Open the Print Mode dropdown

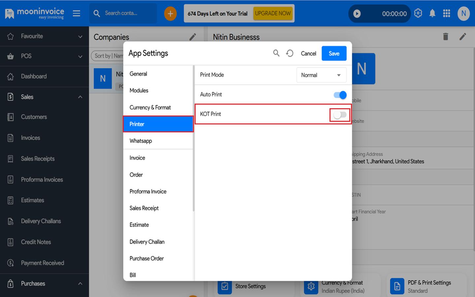click(321, 75)
